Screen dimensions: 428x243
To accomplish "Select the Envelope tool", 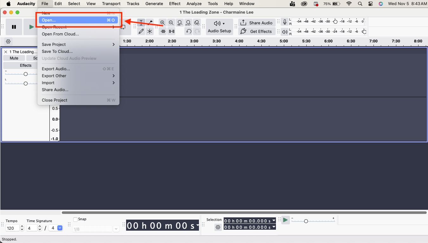I will (150, 23).
